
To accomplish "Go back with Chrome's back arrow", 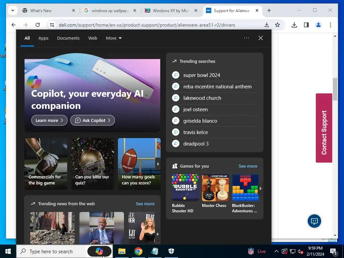I will click(13, 25).
